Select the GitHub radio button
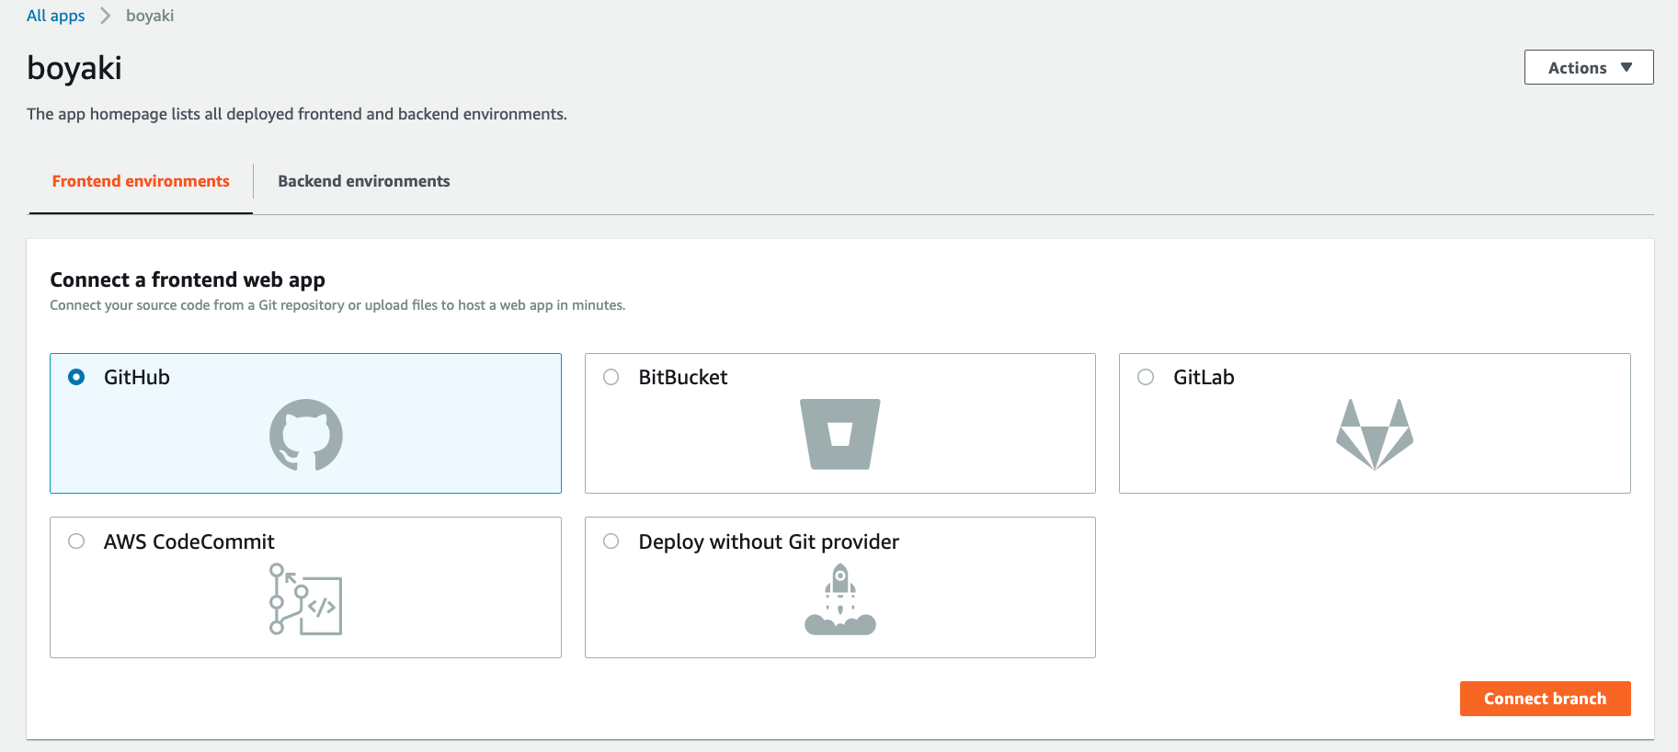 (76, 377)
